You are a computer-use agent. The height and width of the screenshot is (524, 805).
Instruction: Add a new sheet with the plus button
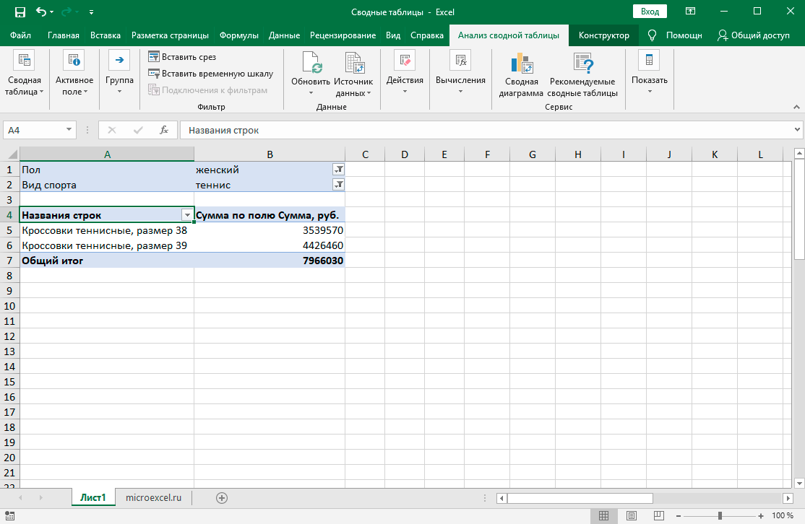222,497
